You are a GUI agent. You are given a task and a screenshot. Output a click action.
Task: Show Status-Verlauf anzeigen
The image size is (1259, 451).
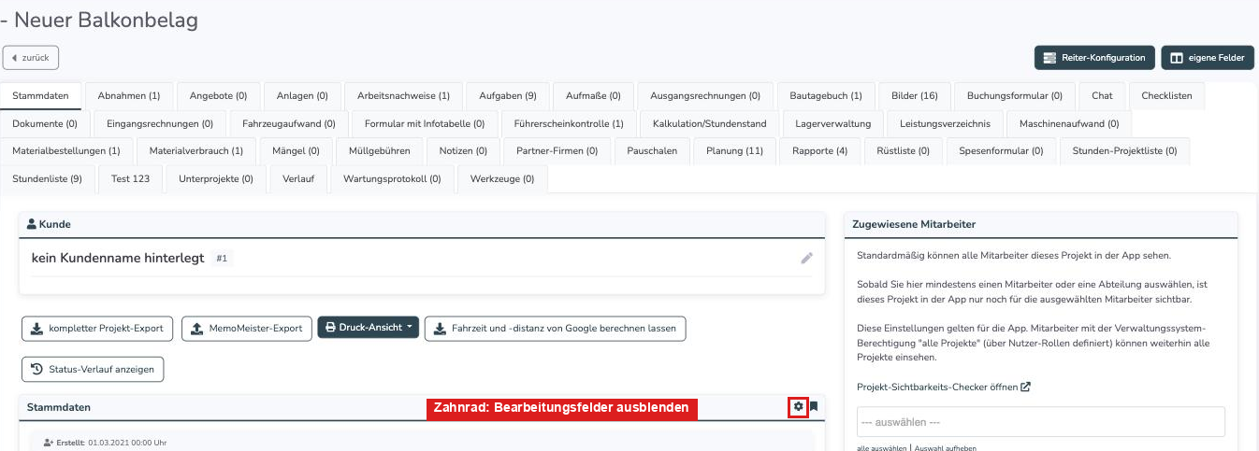(93, 369)
